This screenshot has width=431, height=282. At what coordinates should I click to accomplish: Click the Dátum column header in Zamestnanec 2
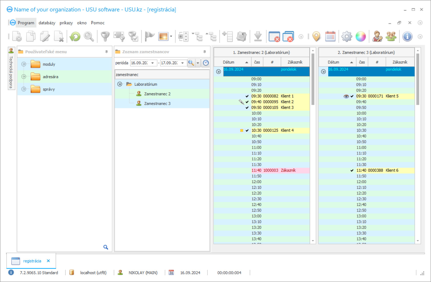click(x=229, y=62)
